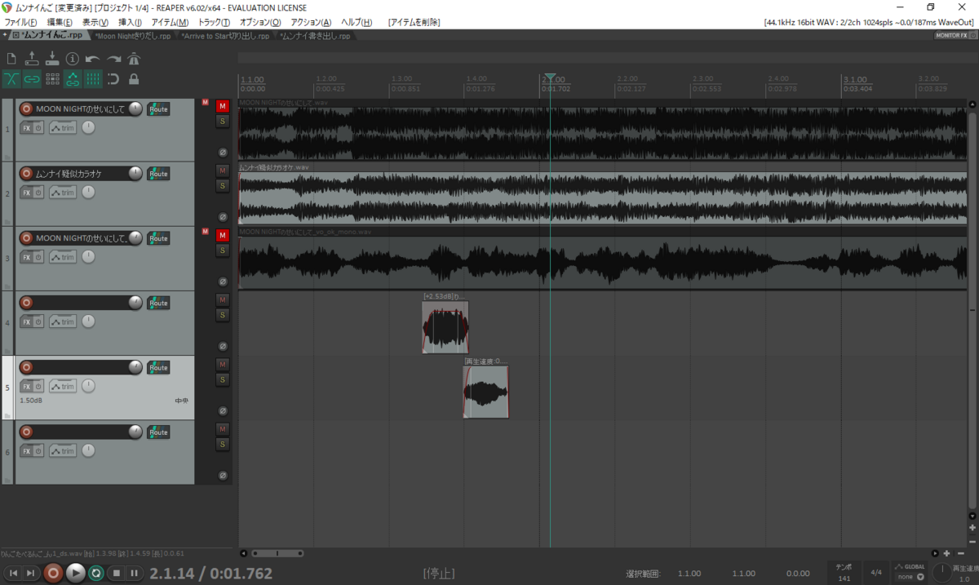Toggle locking with the padlock icon
Viewport: 979px width, 585px height.
pyautogui.click(x=134, y=79)
